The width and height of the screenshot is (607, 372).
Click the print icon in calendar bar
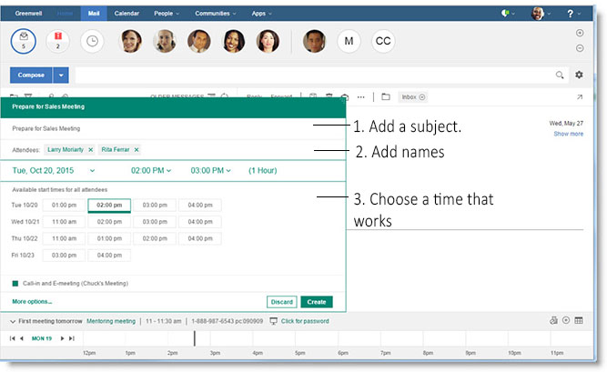click(x=553, y=320)
